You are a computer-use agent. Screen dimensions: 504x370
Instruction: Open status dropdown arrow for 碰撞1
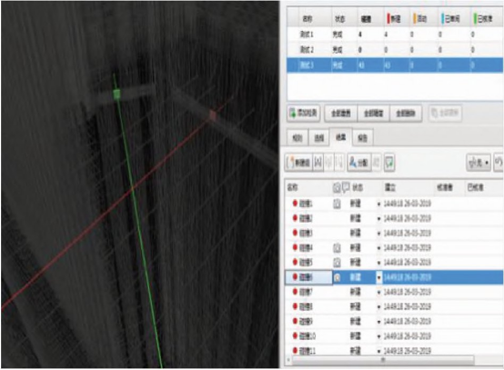(x=379, y=205)
